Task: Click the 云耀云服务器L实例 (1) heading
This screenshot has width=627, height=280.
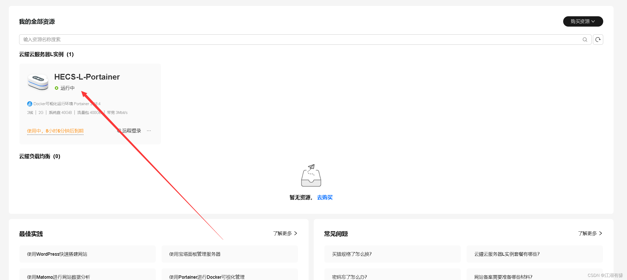Action: pos(47,54)
